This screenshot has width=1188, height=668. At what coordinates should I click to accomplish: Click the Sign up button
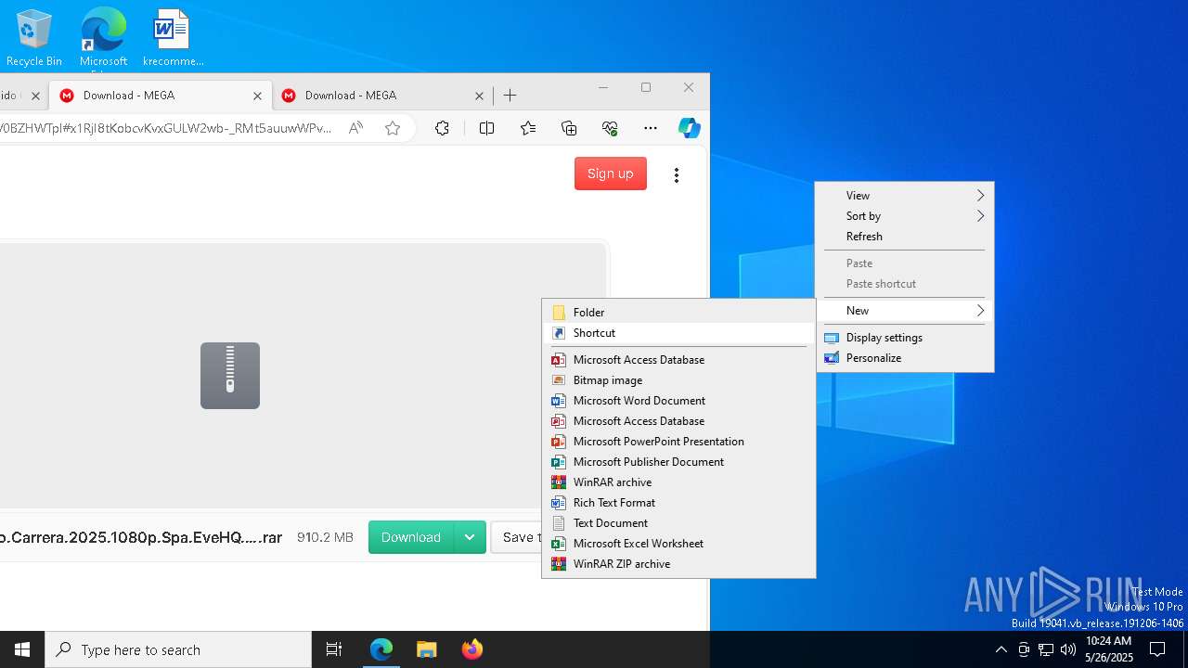click(x=610, y=173)
